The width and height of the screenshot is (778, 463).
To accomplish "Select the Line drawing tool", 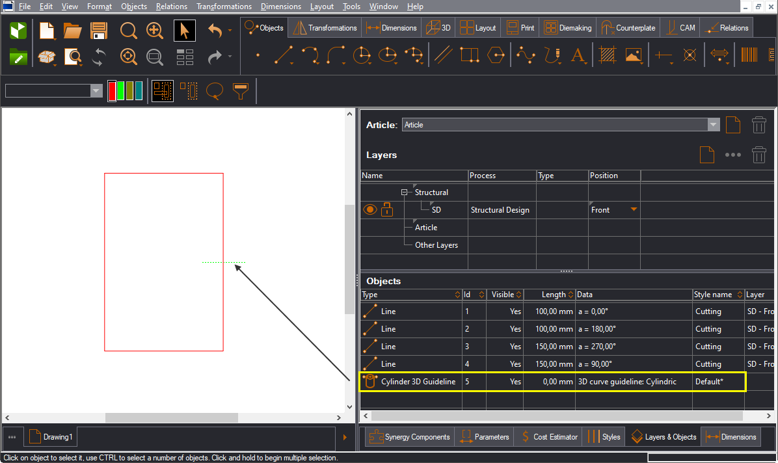I will (x=283, y=55).
